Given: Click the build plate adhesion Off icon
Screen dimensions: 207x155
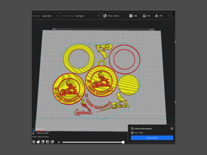Looking at the screenshot, I should (157, 16).
